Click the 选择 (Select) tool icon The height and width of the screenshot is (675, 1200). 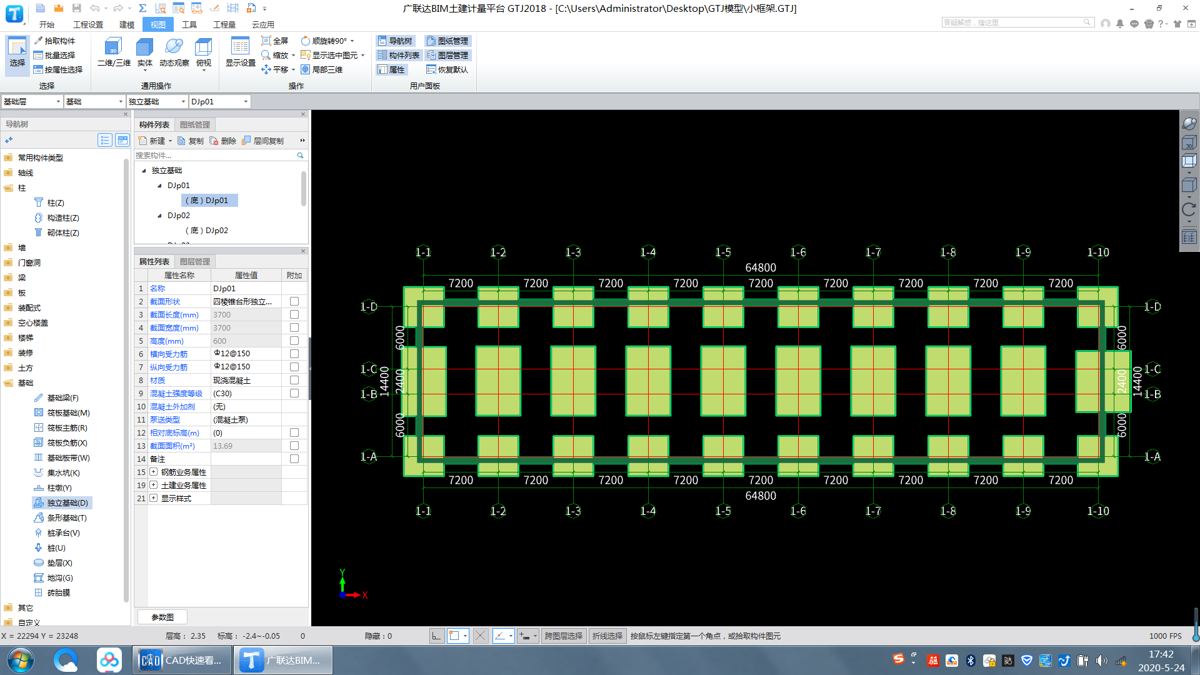17,53
